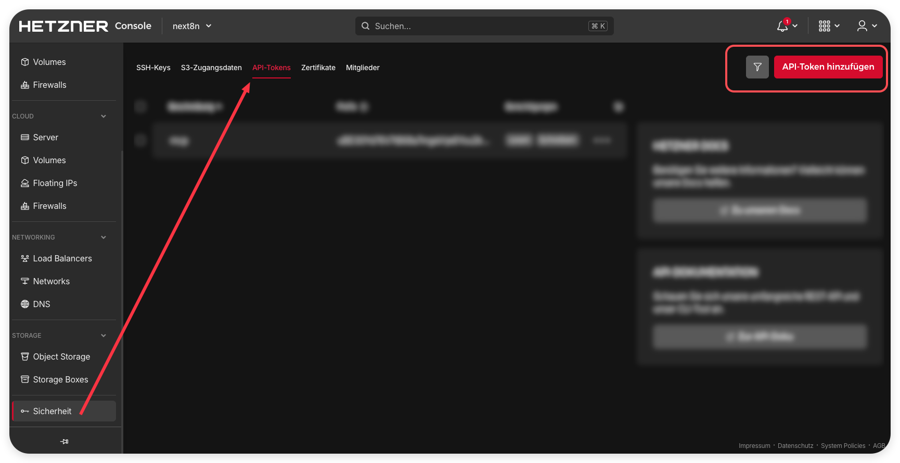The height and width of the screenshot is (463, 900).
Task: Open Sicherheit in the sidebar
Action: tap(63, 411)
